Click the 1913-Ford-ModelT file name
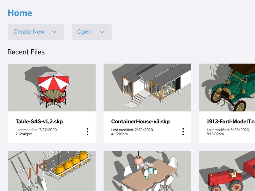The image size is (255, 191). (230, 122)
